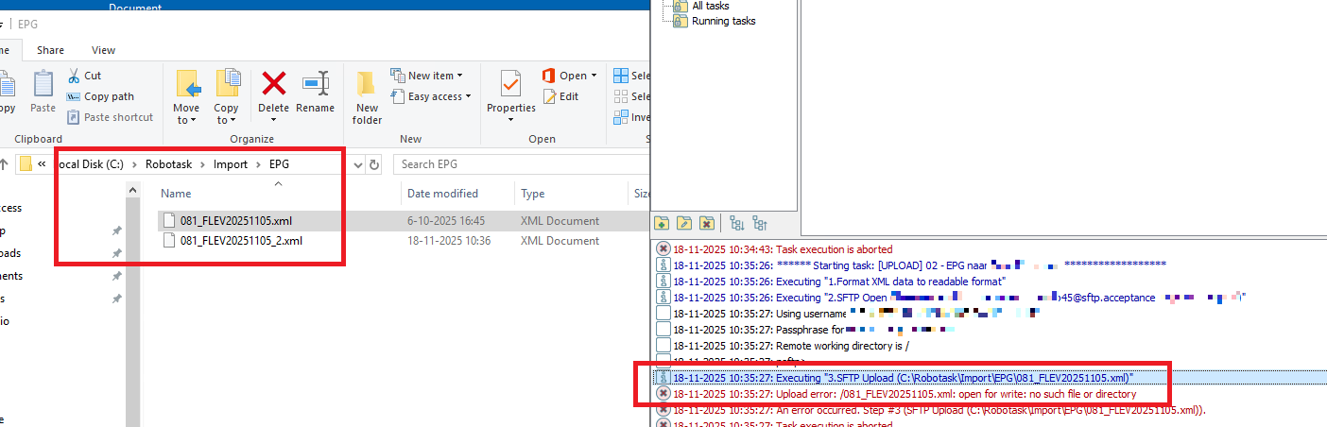Expand the Move to dropdown
This screenshot has width=1327, height=427.
coord(186,120)
